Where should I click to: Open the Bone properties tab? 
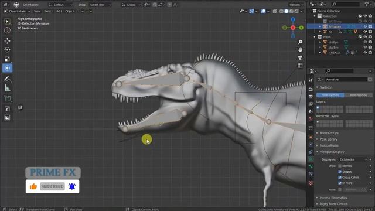pyautogui.click(x=311, y=166)
